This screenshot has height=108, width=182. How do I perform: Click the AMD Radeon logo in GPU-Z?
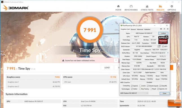[163, 40]
